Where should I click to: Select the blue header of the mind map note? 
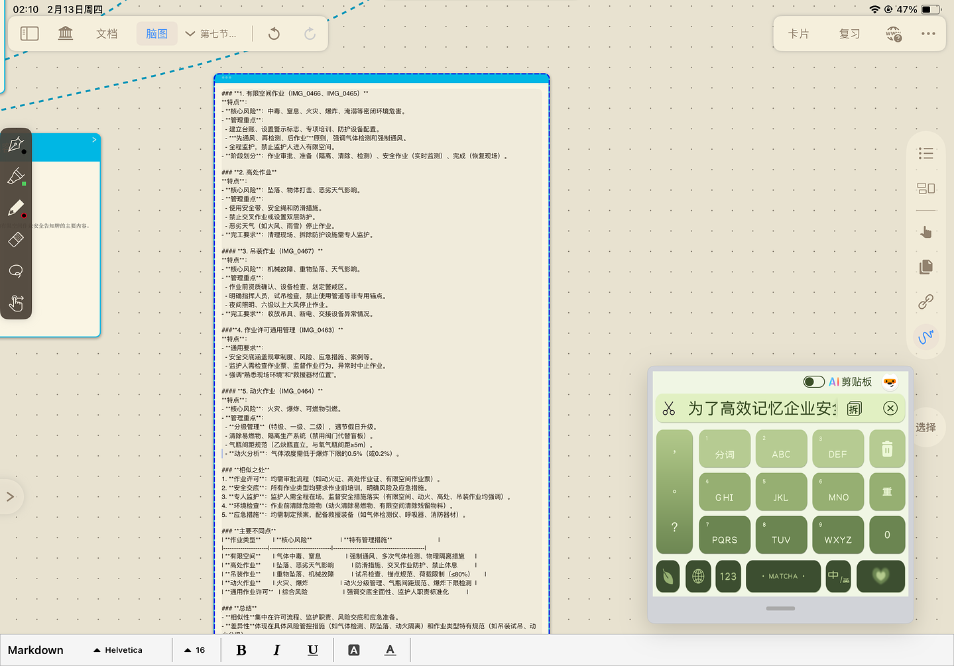pyautogui.click(x=382, y=78)
